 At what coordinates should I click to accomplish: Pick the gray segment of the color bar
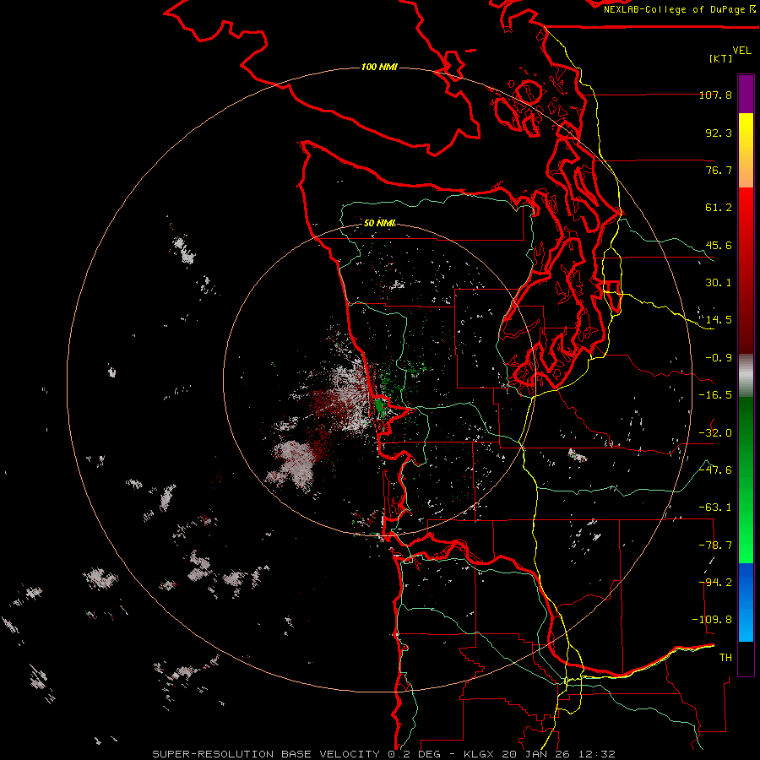click(746, 376)
